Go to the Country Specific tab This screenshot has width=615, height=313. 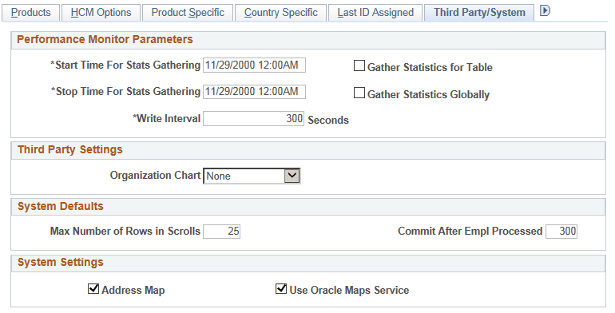point(281,13)
